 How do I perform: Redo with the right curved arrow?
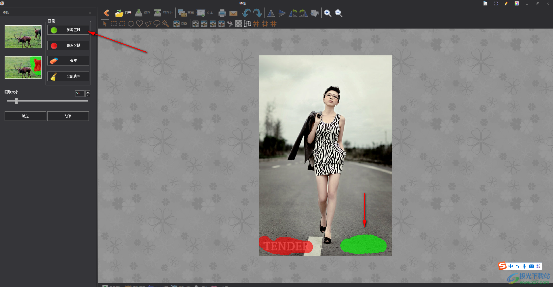point(257,13)
